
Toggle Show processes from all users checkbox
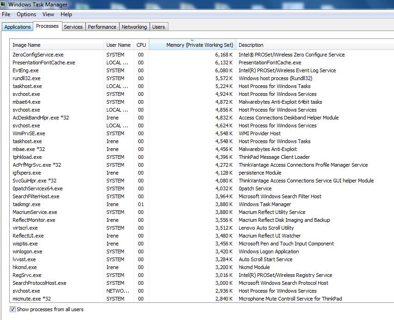point(12,309)
